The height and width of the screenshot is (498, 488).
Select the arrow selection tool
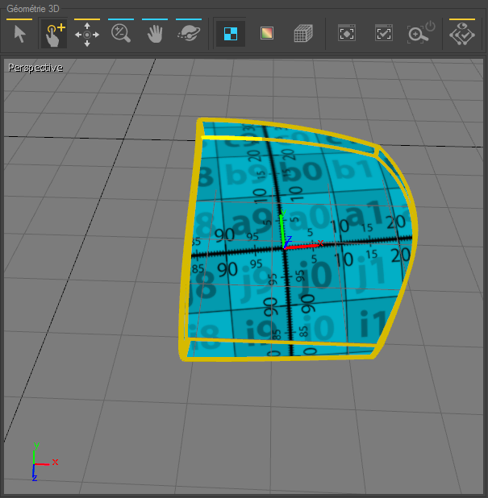pyautogui.click(x=20, y=34)
